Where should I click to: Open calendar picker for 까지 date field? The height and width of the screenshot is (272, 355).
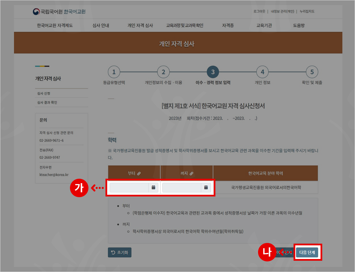pyautogui.click(x=206, y=188)
